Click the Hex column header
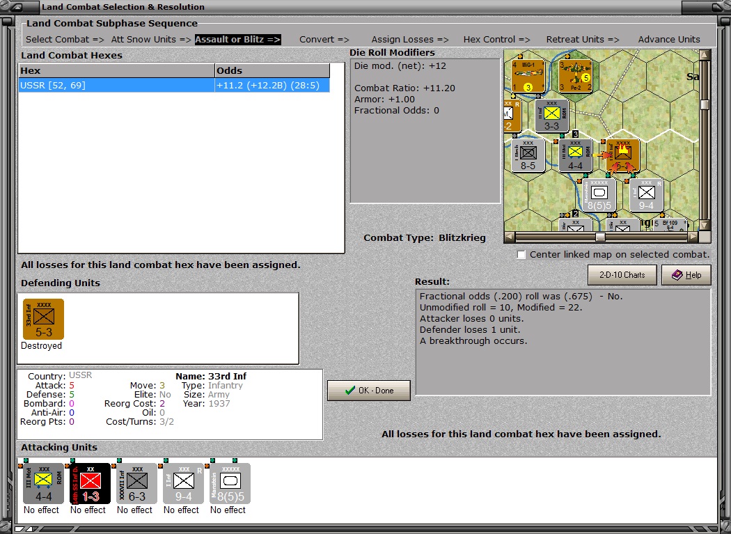 [x=116, y=71]
